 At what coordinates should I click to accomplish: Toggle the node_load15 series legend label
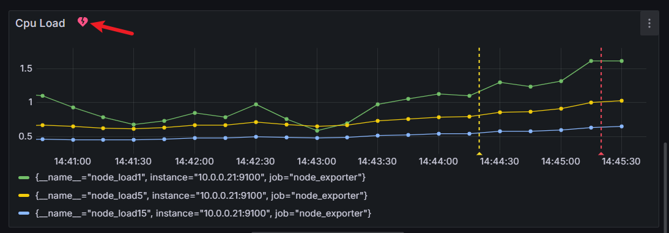click(203, 213)
